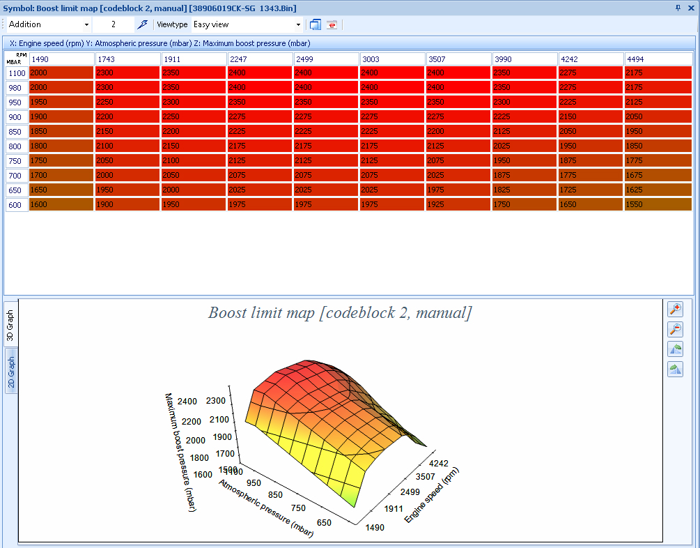Select cell 1550 in the 4494 column
Screen dimensions: 700x548
tap(658, 205)
